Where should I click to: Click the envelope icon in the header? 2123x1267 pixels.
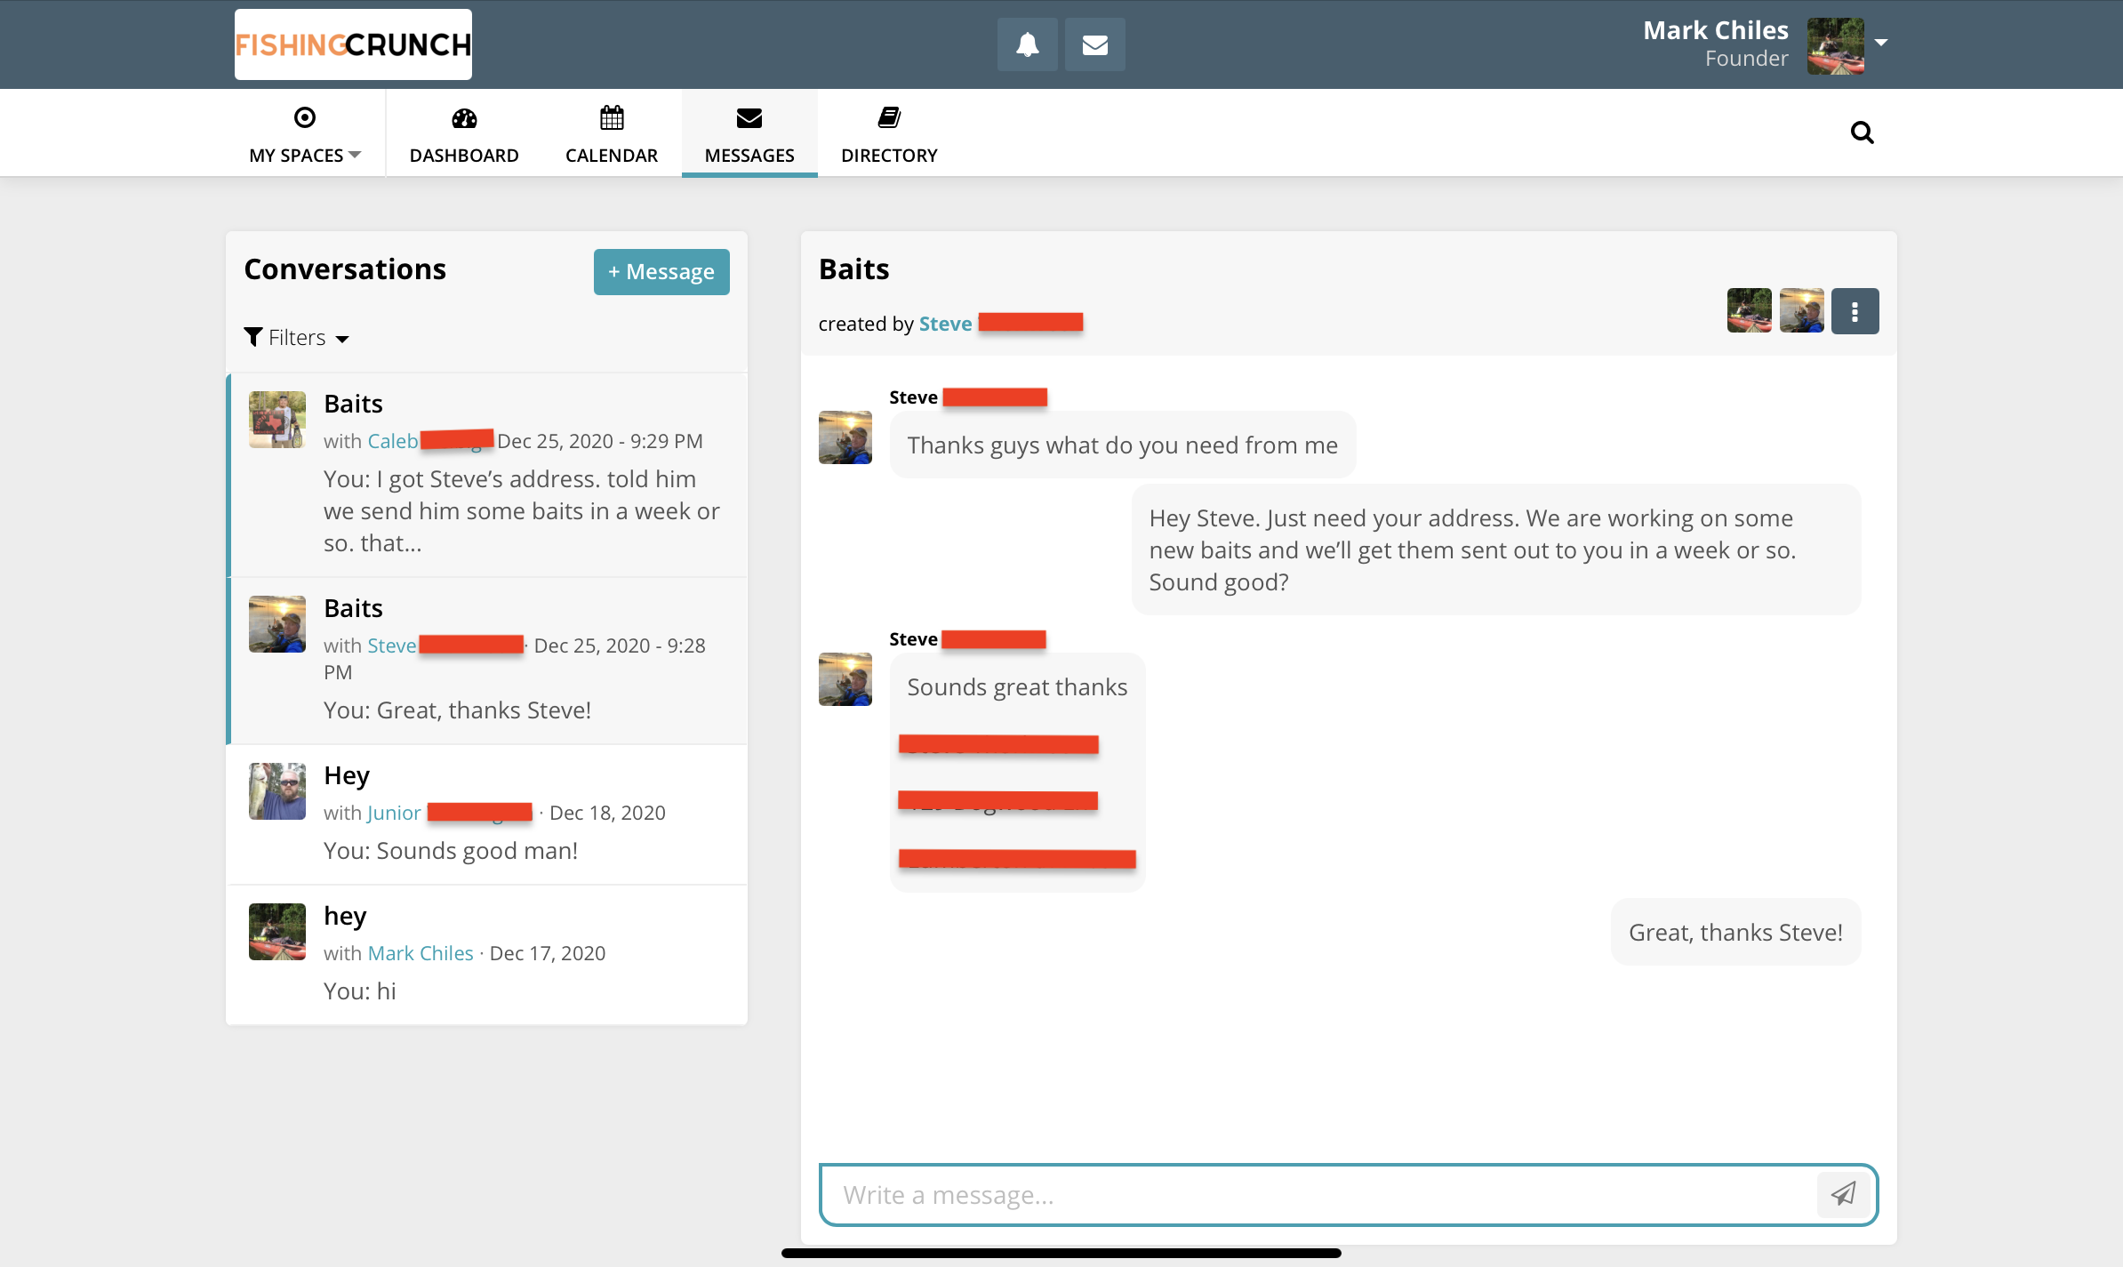click(1094, 44)
